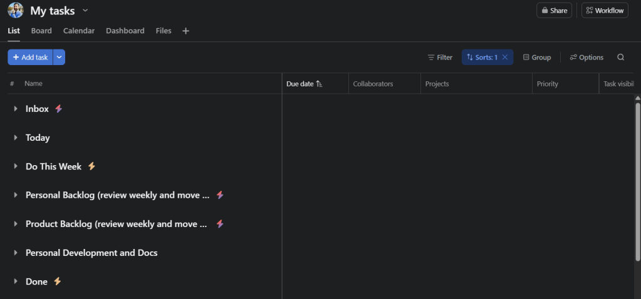Click the lightning icon beside Personal Backlog
641x299 pixels.
220,195
